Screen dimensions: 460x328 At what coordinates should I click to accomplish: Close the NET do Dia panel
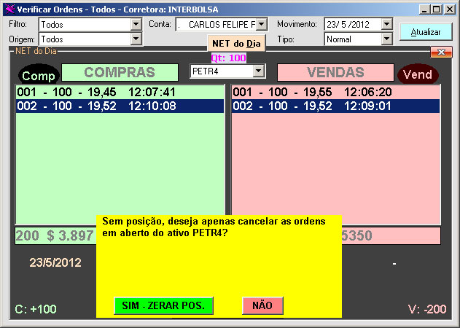coord(441,52)
